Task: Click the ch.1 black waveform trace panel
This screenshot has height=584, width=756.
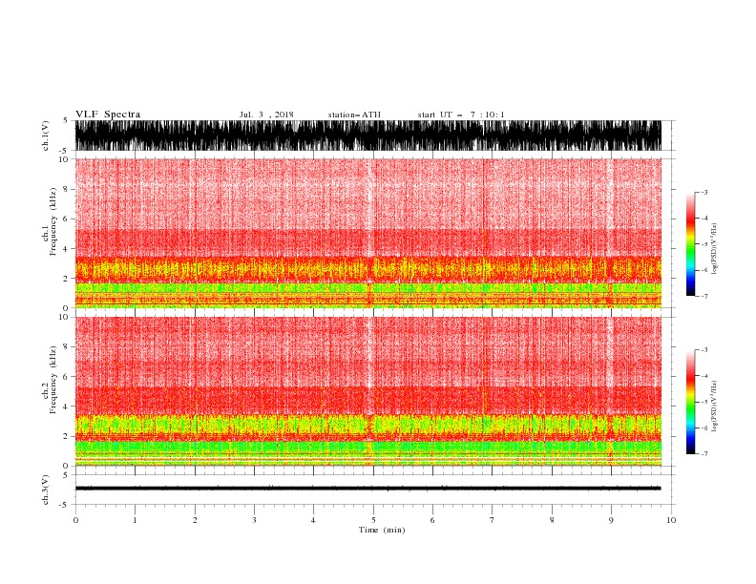Action: click(367, 136)
